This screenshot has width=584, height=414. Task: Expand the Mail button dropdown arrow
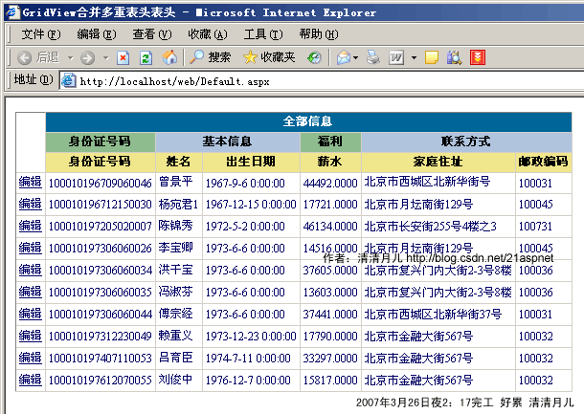tap(356, 58)
